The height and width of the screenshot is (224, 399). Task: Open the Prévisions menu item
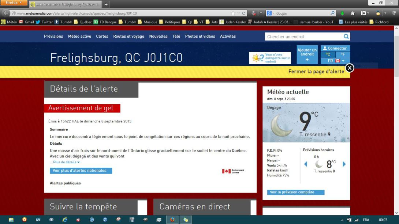coord(53,36)
